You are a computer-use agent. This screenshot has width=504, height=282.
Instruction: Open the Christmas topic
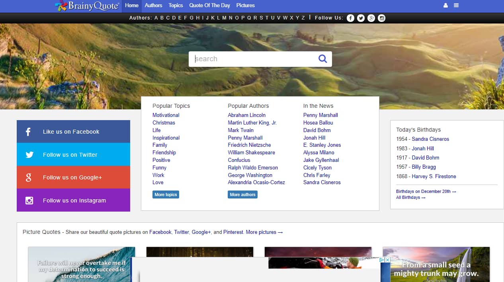164,123
